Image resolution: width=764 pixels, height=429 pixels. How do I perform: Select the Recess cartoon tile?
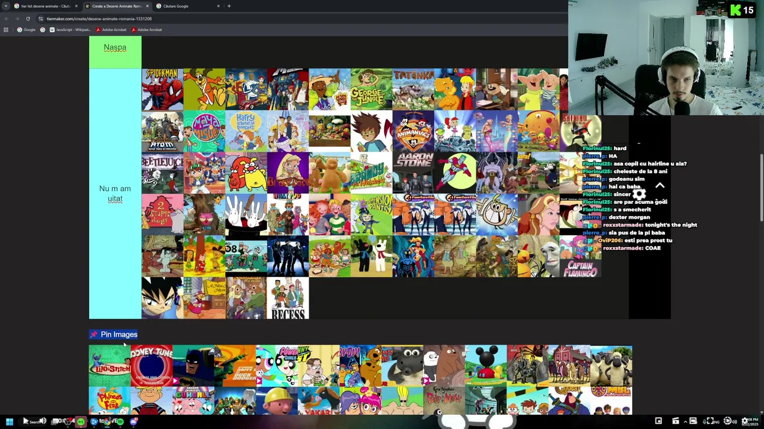click(288, 298)
